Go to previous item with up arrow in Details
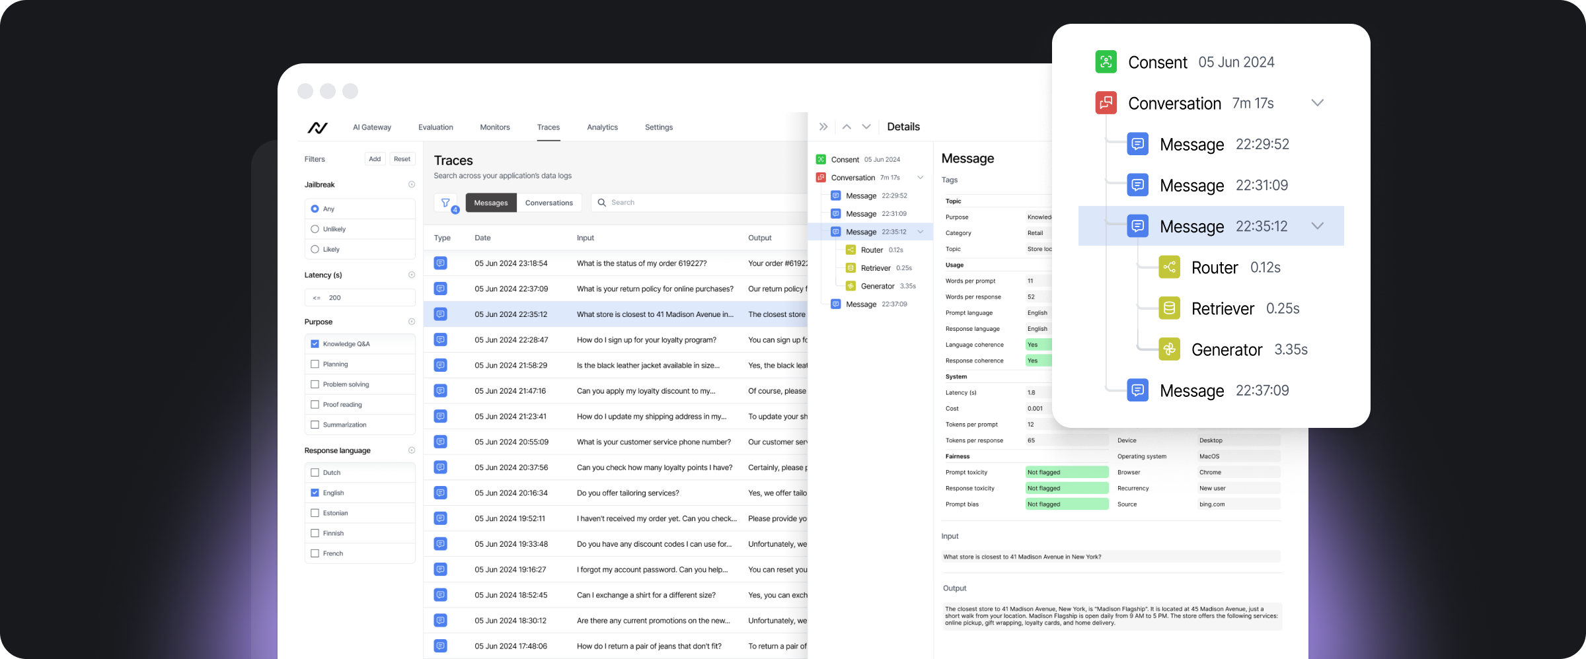This screenshot has width=1586, height=659. (x=847, y=127)
